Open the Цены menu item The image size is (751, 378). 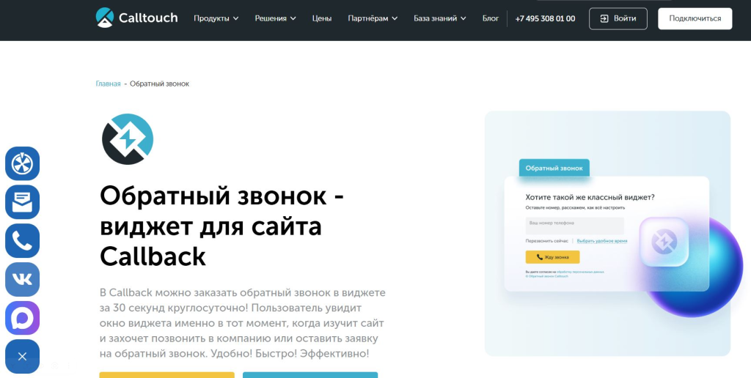point(321,18)
